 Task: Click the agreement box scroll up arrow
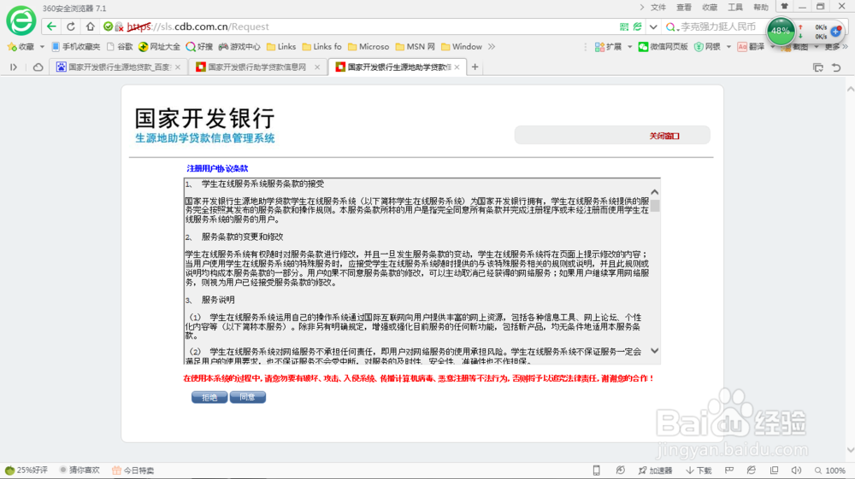click(x=655, y=192)
